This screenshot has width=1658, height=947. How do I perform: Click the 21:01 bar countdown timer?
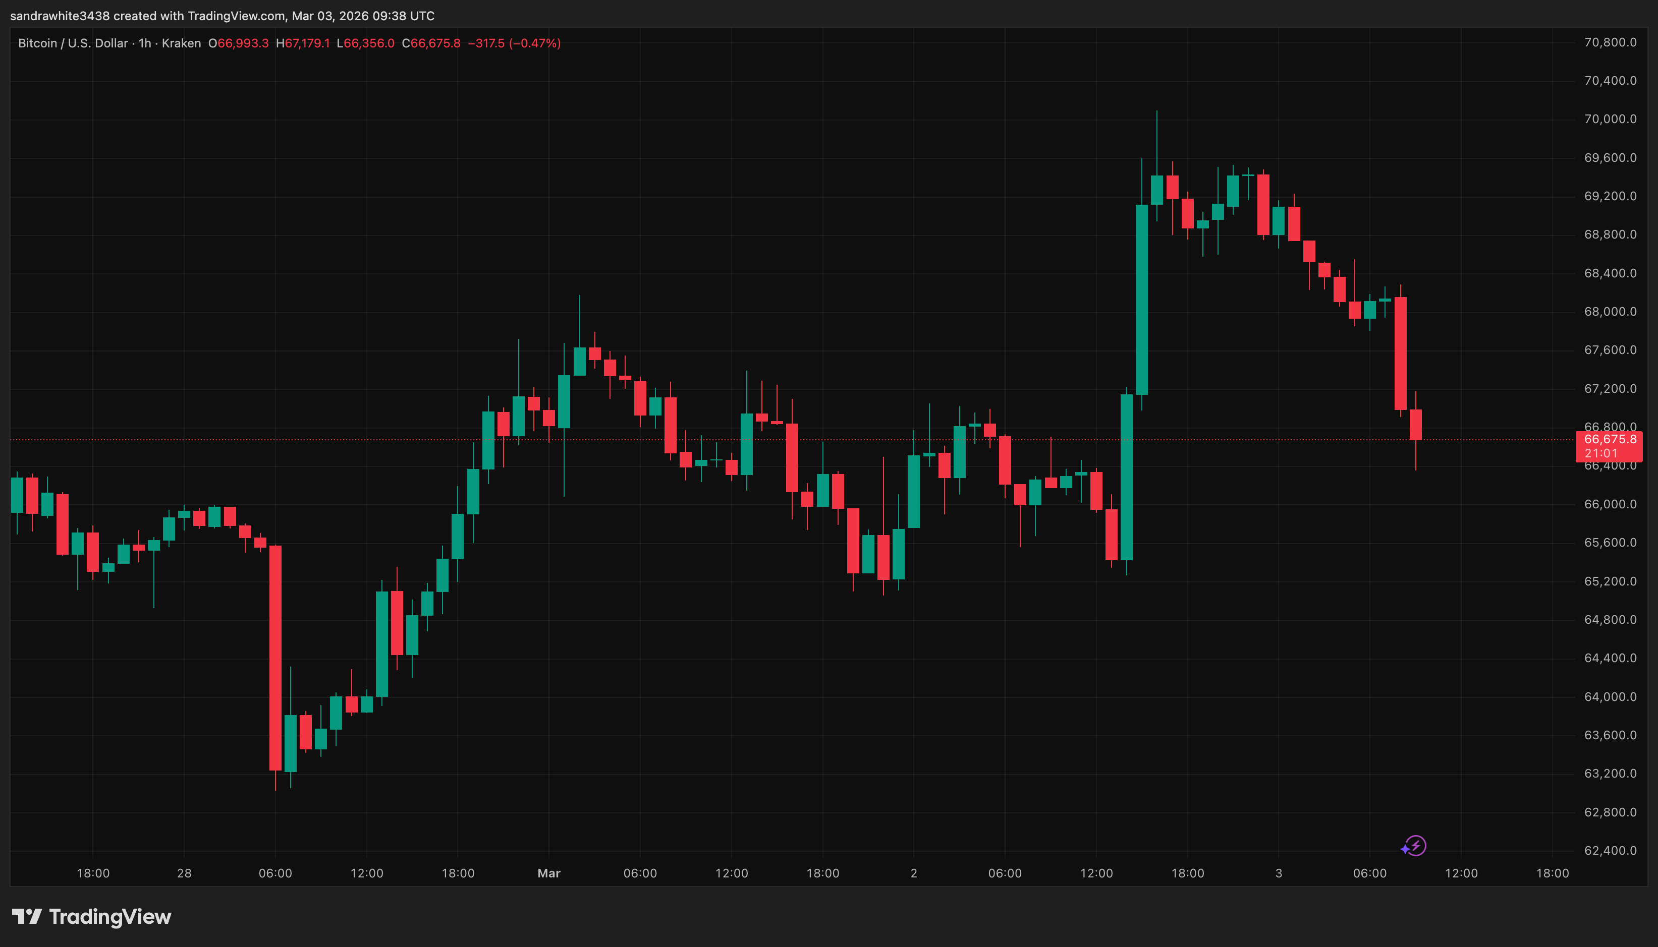tap(1600, 453)
